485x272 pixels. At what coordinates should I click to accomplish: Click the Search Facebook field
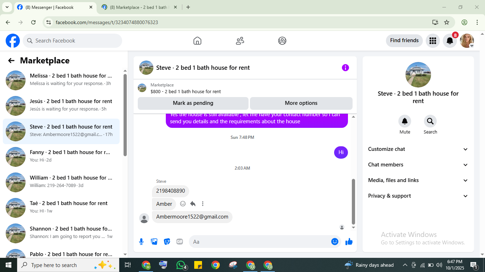(x=72, y=41)
